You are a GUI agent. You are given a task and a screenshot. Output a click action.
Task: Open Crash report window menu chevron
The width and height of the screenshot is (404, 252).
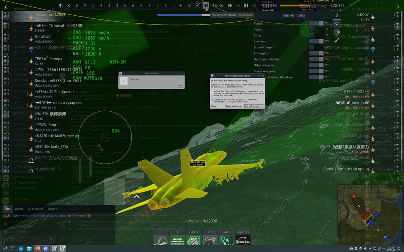click(259, 76)
